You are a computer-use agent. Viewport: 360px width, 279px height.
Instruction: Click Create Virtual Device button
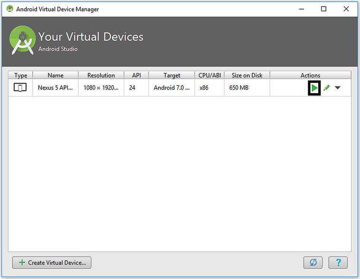coord(52,262)
